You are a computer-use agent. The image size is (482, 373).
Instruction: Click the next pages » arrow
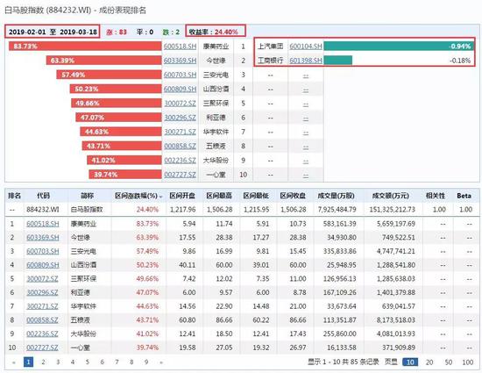point(161,362)
